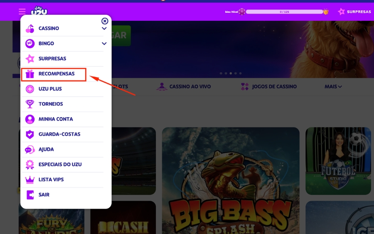This screenshot has width=374, height=234.
Task: Click the reward icon at progress bar end
Action: click(326, 12)
